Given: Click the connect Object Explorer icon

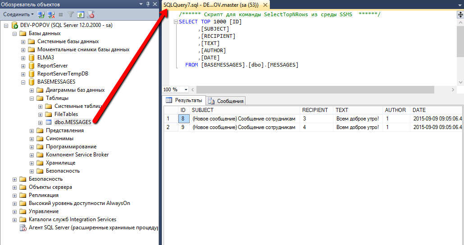Looking at the screenshot, I should point(41,14).
